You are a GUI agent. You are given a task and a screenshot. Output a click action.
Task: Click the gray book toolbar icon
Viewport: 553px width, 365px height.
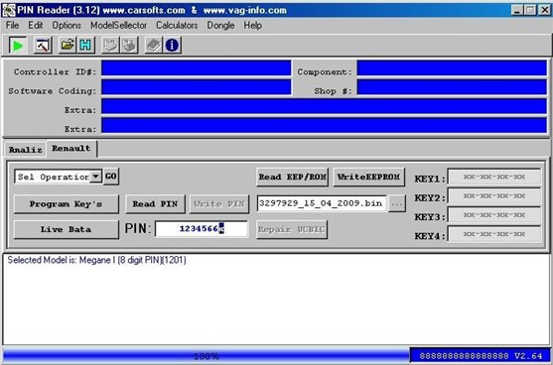pos(154,46)
